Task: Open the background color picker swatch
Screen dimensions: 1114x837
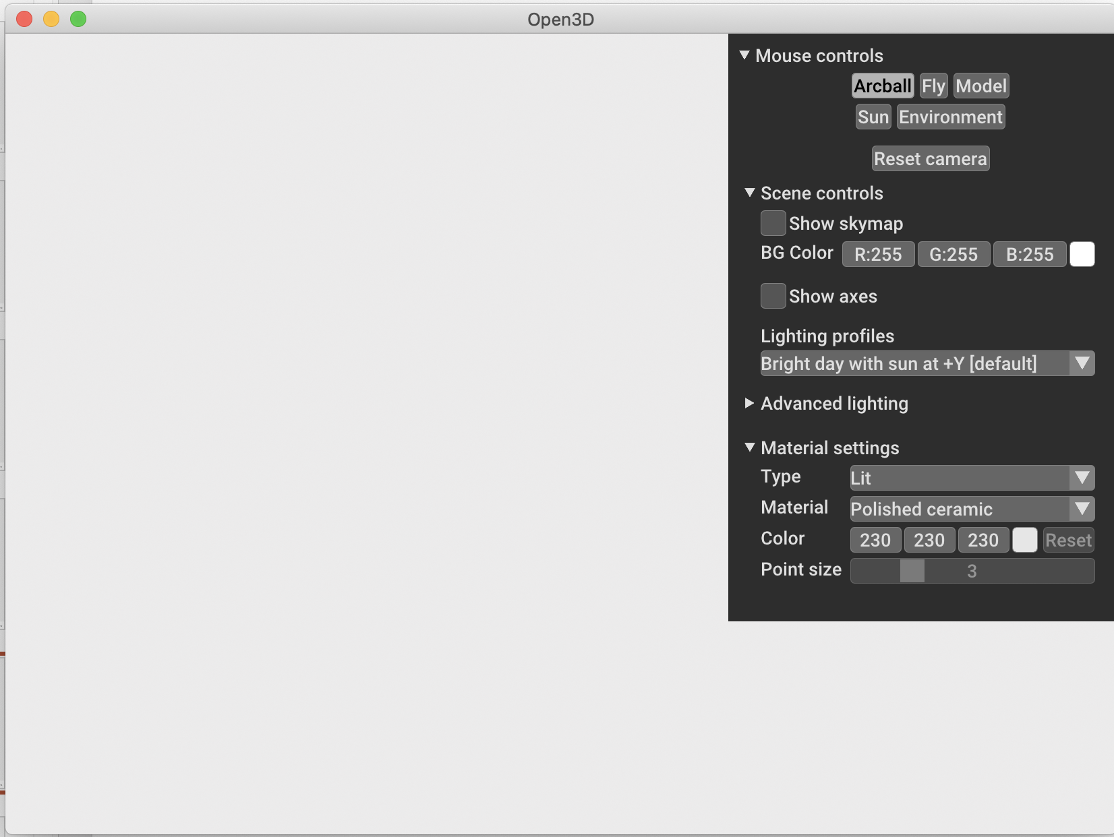Action: click(1082, 254)
